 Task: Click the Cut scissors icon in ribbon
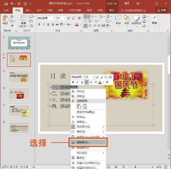pos(12,17)
